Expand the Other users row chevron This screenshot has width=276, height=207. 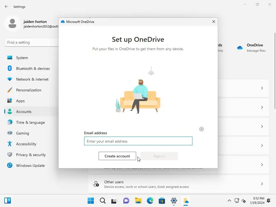[x=262, y=184]
